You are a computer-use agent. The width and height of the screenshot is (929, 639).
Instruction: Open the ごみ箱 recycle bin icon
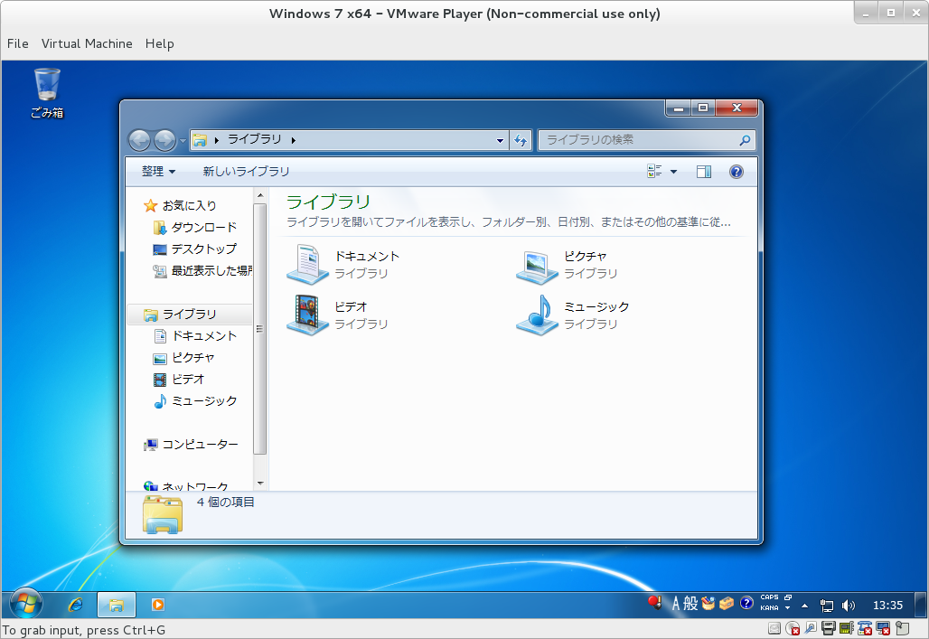pyautogui.click(x=47, y=93)
